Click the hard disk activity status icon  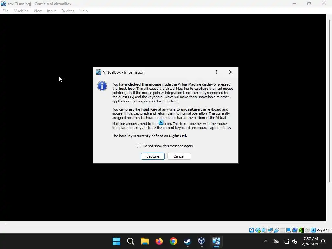coord(251,230)
